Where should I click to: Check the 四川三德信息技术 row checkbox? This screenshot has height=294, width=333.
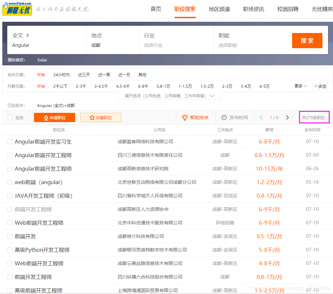10,155
